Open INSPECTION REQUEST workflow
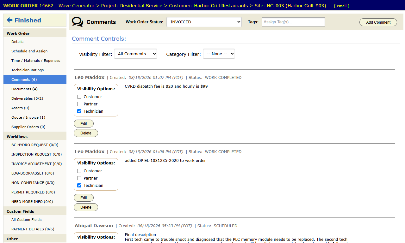The height and width of the screenshot is (243, 405). click(x=35, y=154)
